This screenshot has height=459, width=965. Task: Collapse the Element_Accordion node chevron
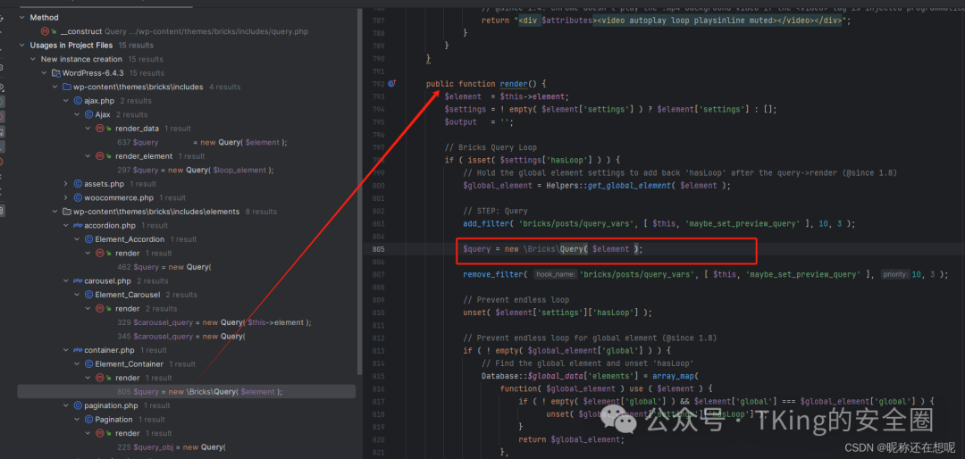click(x=78, y=239)
